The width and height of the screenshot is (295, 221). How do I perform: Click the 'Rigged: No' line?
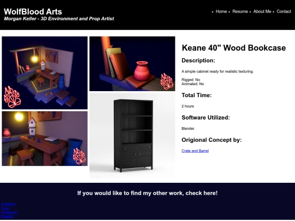coord(191,80)
